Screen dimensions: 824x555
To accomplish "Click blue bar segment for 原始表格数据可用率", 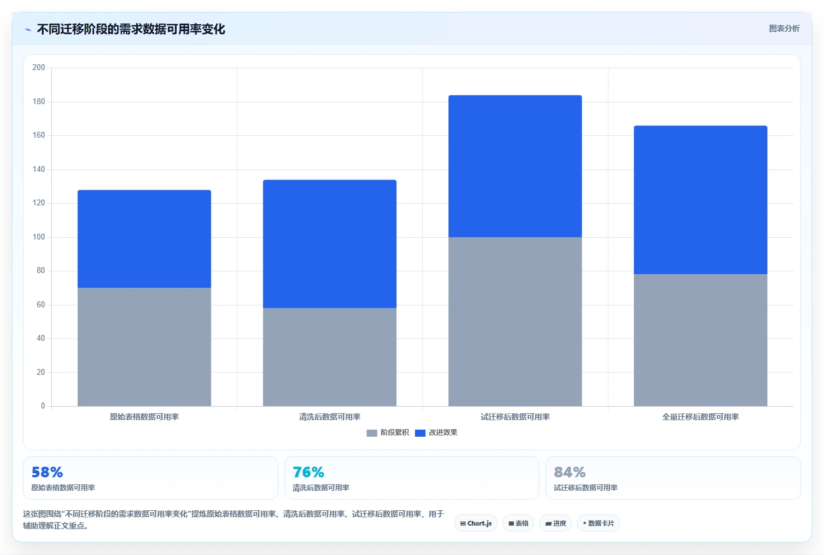I will point(144,239).
